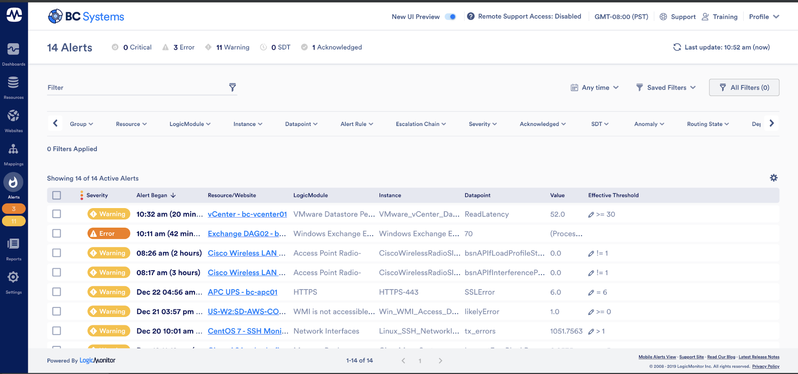Image resolution: width=798 pixels, height=374 pixels.
Task: Click the Acknowledged filter dropdown
Action: [x=543, y=124]
